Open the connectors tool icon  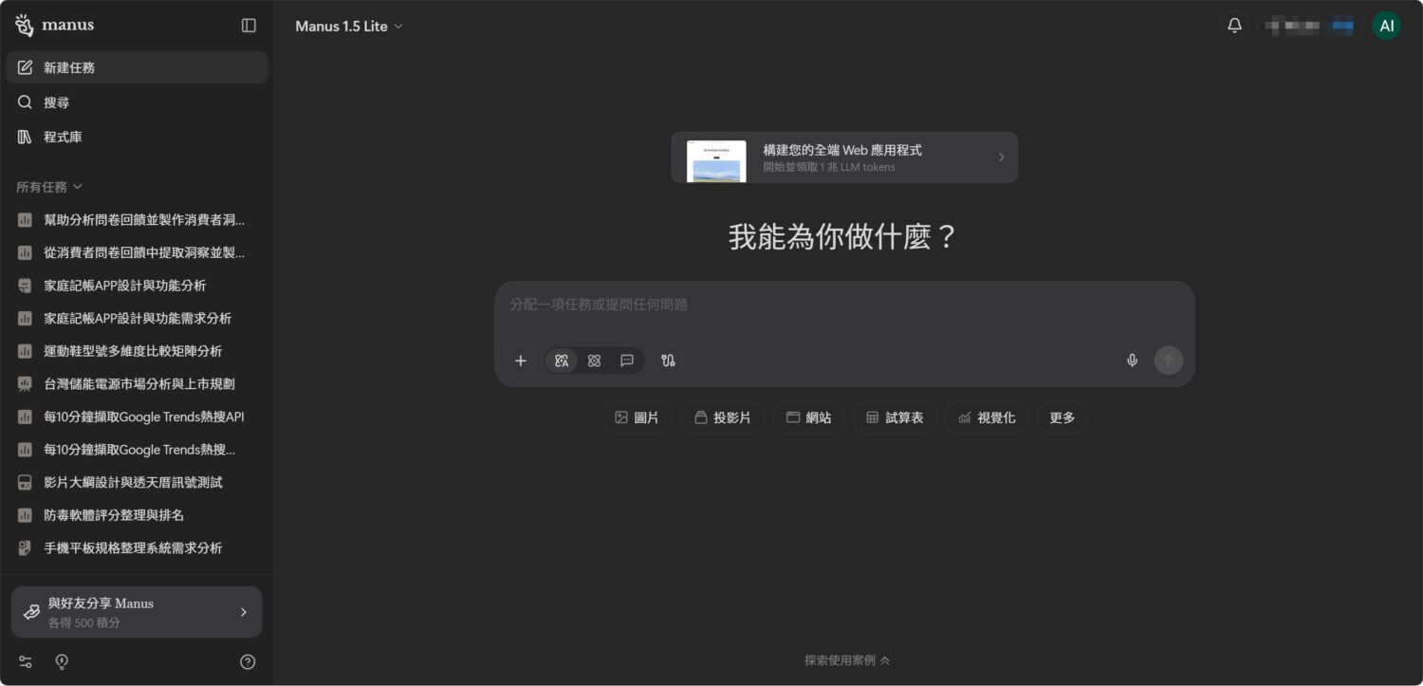[x=668, y=361]
